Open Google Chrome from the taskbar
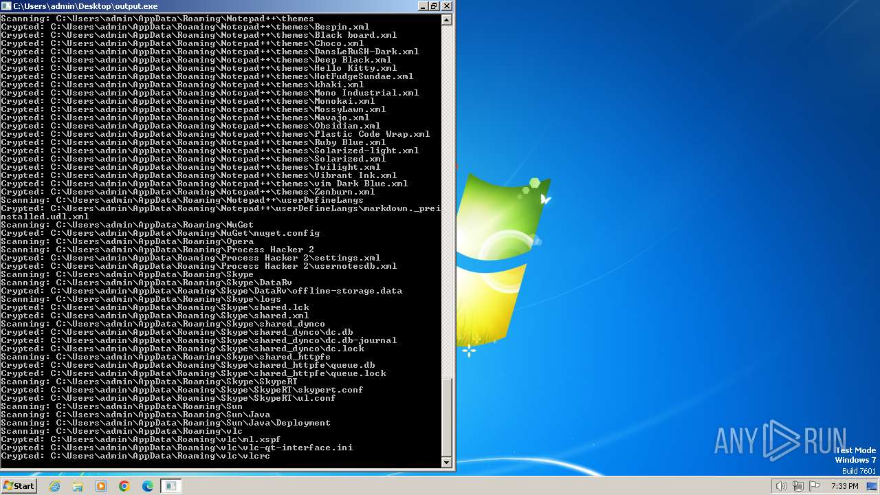The image size is (880, 495). point(124,486)
